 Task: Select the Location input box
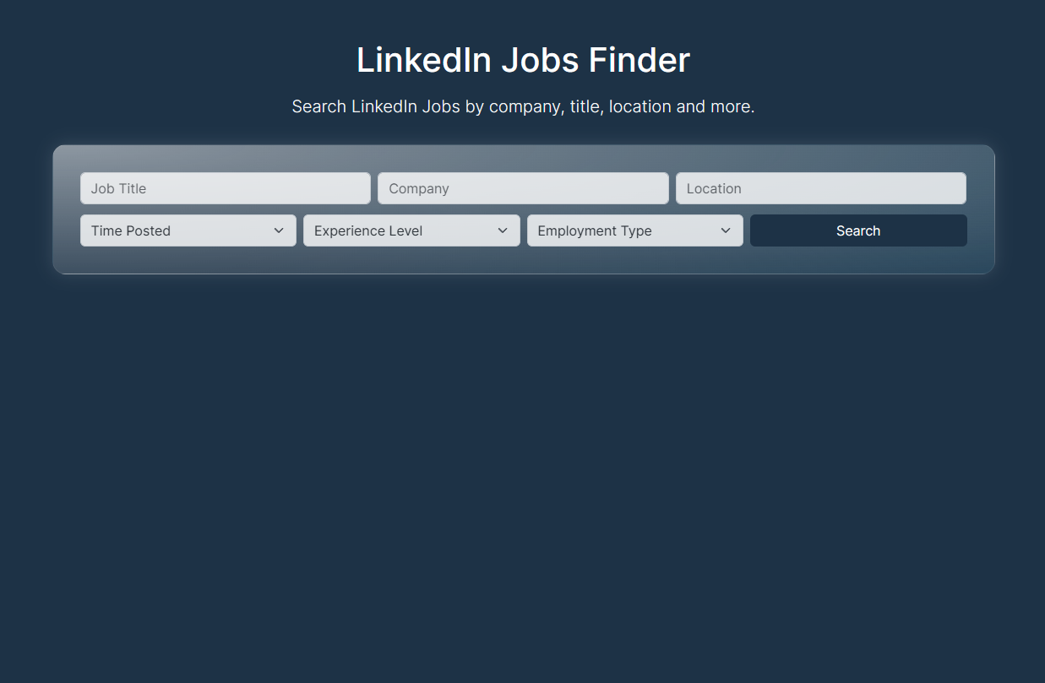coord(821,188)
